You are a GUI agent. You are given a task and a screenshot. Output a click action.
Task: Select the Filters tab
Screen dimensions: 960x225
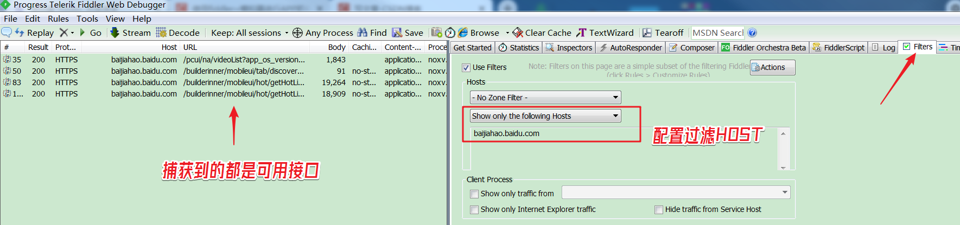918,47
